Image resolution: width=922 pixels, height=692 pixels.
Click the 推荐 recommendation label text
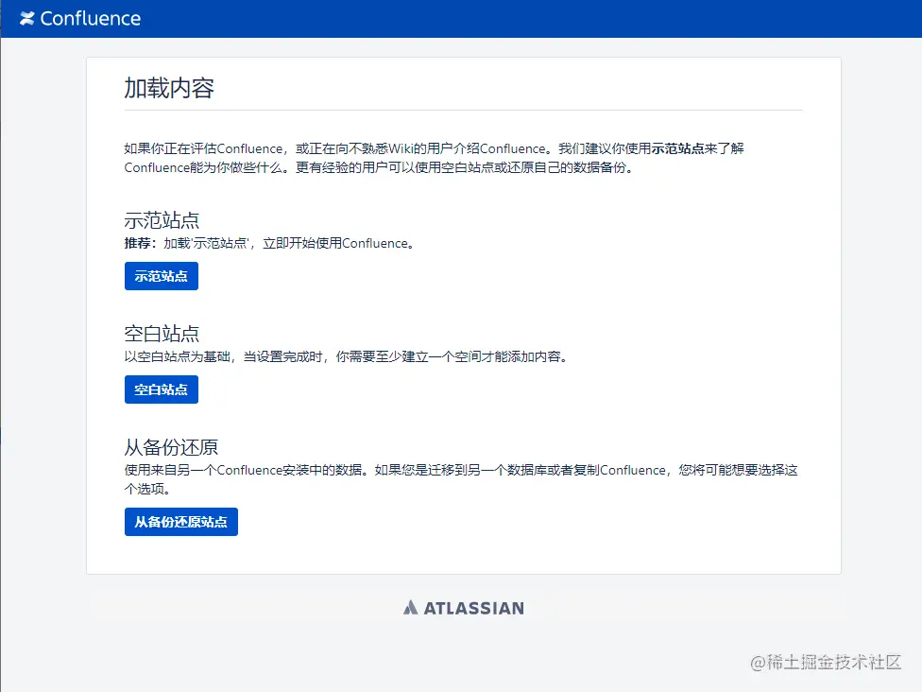137,243
